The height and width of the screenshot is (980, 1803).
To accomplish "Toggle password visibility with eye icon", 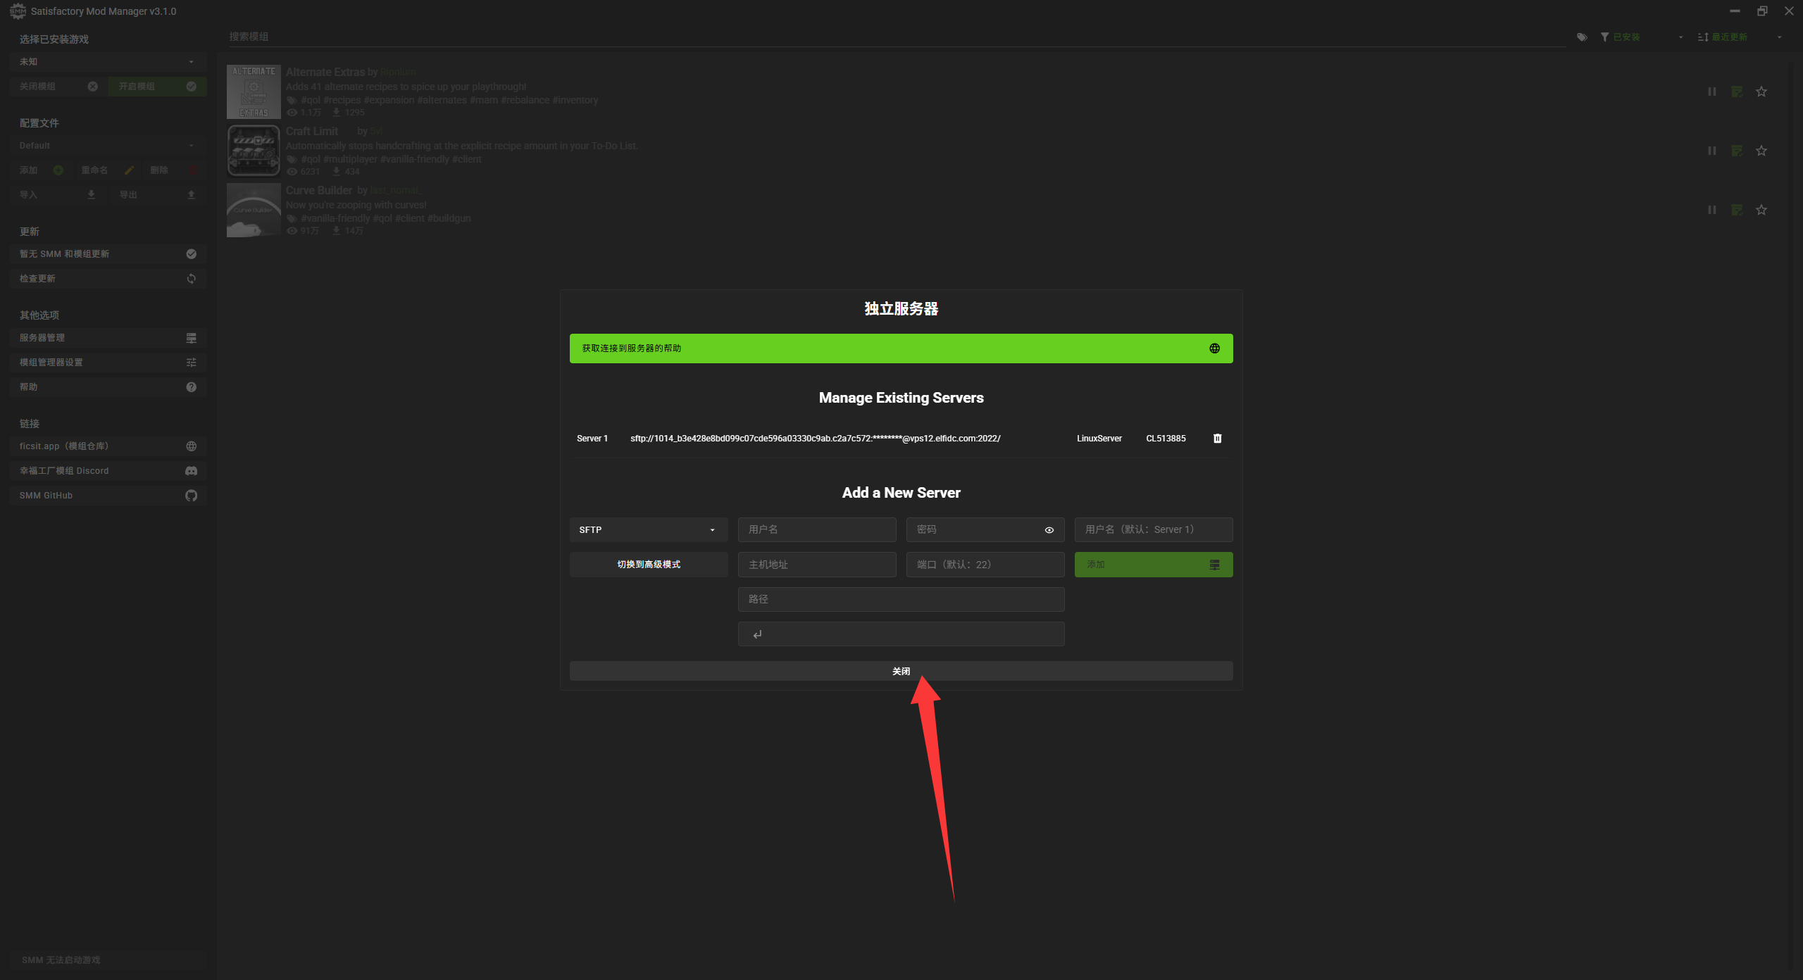I will (1049, 530).
